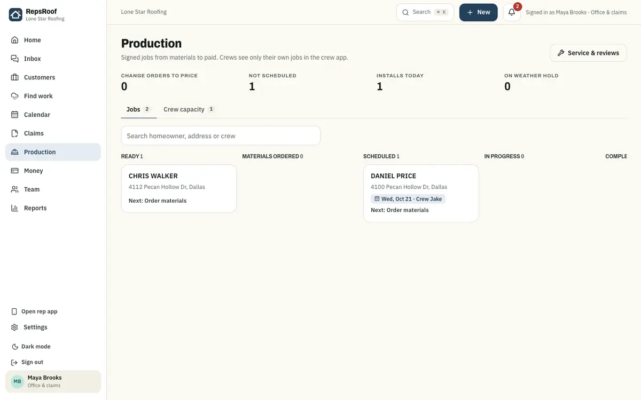Click the homeowner, address or crew search field
Image resolution: width=641 pixels, height=400 pixels.
[221, 135]
